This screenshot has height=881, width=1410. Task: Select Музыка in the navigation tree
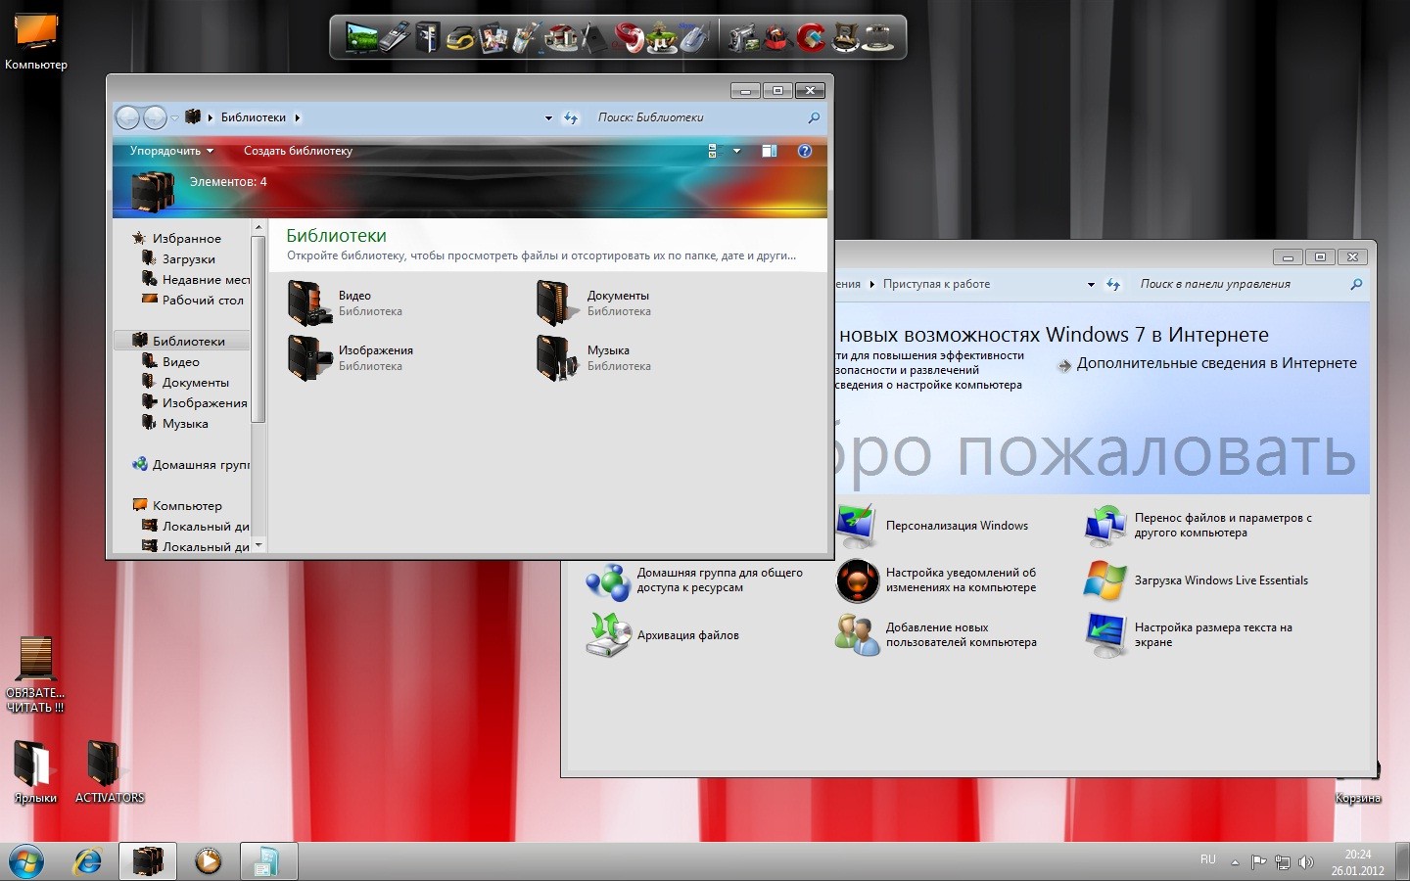[185, 424]
